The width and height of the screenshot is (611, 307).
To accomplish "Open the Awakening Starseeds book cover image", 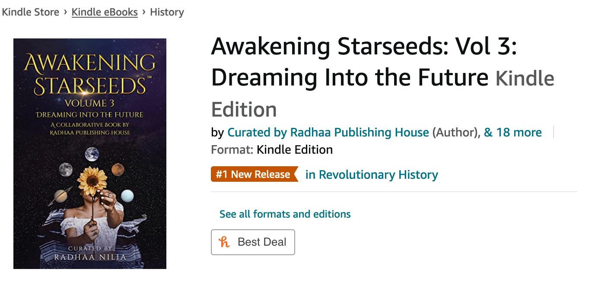I will click(90, 154).
